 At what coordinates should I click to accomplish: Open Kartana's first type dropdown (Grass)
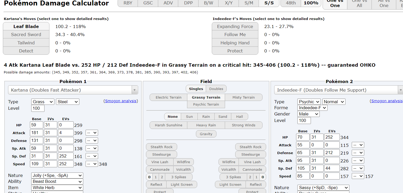43,102
